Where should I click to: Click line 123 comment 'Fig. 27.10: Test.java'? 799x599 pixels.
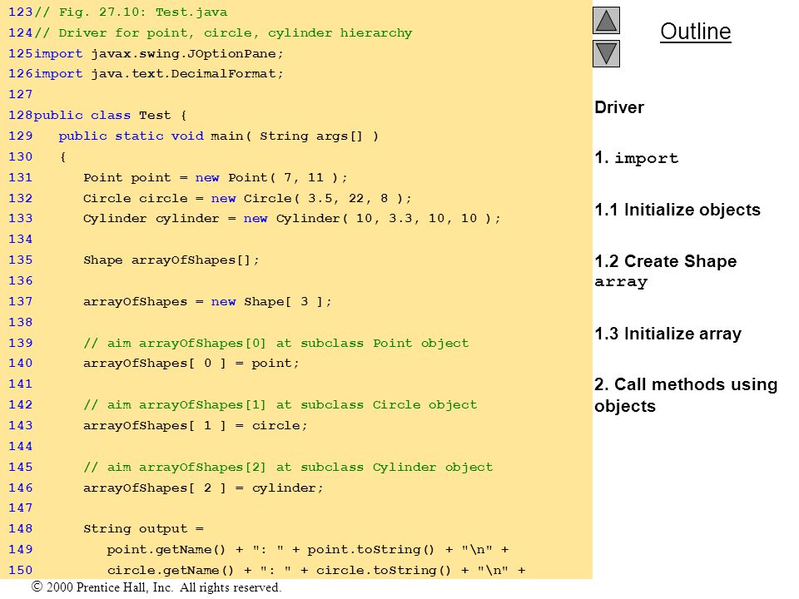click(131, 12)
